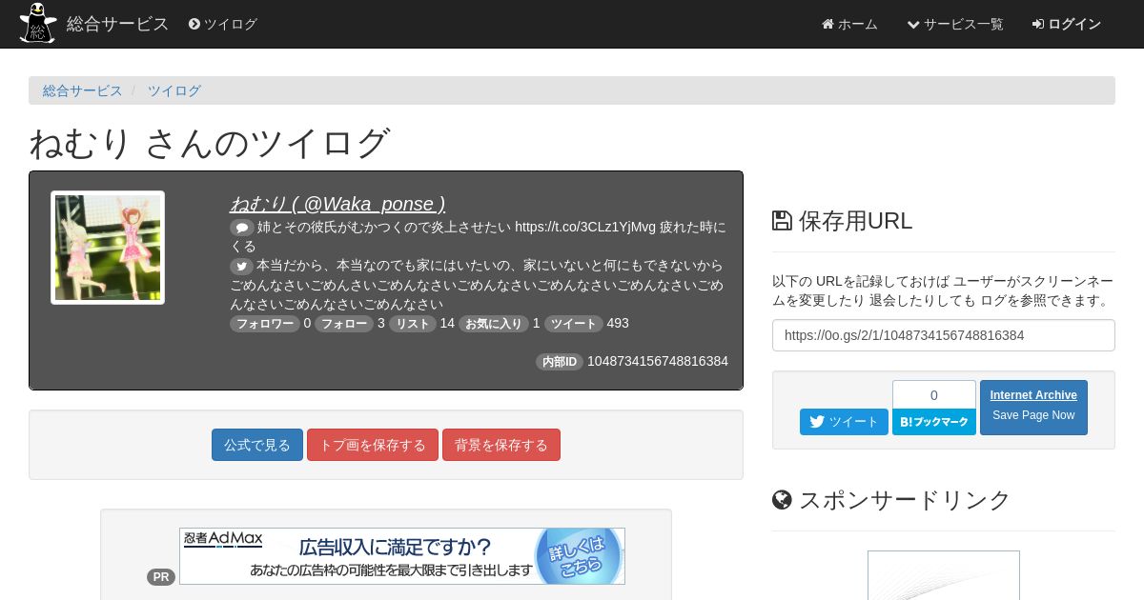
Task: Click the 内部ID badge
Action: pyautogui.click(x=560, y=362)
